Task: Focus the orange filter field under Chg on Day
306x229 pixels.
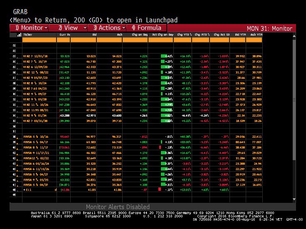Action: (135, 40)
